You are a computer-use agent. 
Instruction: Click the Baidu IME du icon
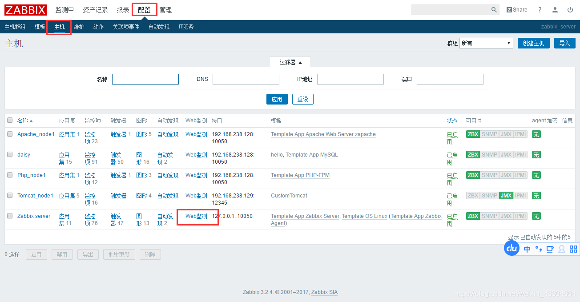(x=512, y=248)
